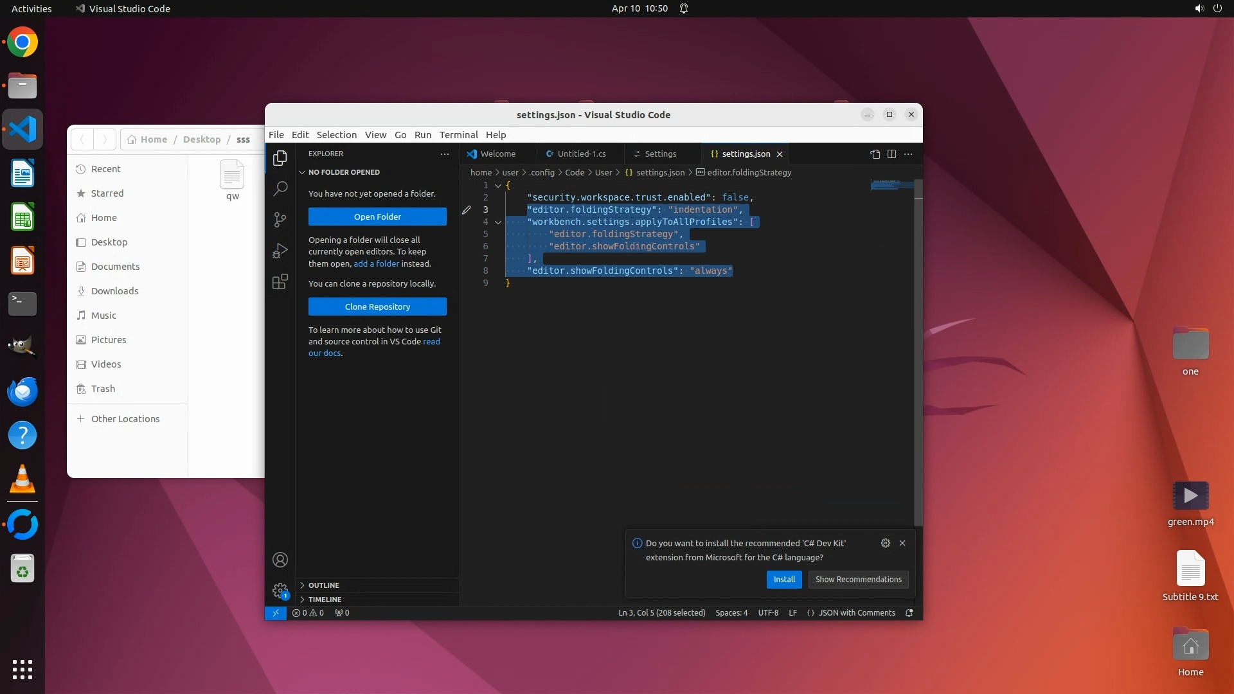This screenshot has width=1234, height=694.
Task: Open the Run and Debug view
Action: click(280, 251)
